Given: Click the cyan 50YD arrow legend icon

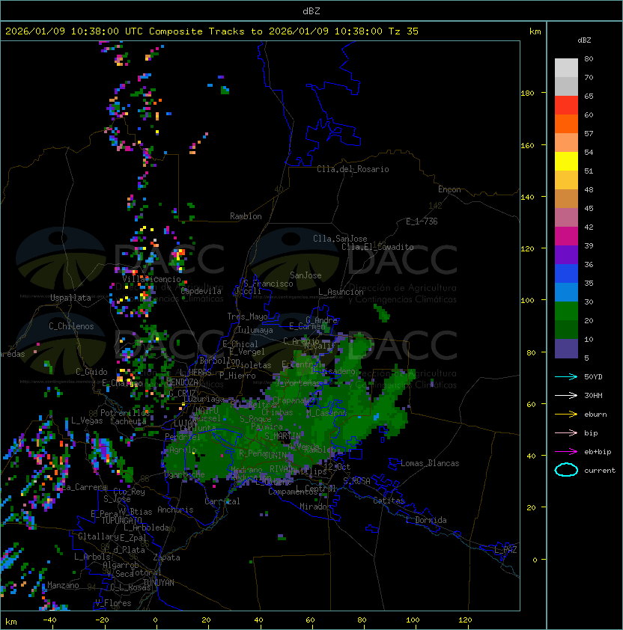Looking at the screenshot, I should click(566, 376).
